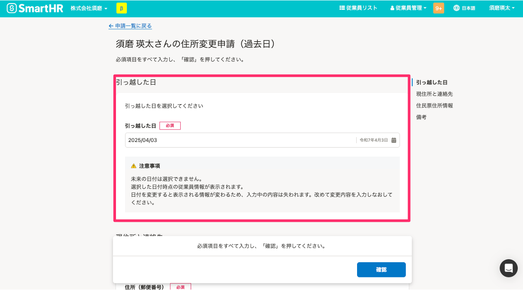Jump to 備考 section via sidebar
Image resolution: width=523 pixels, height=290 pixels.
coord(421,117)
